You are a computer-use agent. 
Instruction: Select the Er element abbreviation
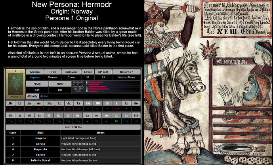[39, 116]
